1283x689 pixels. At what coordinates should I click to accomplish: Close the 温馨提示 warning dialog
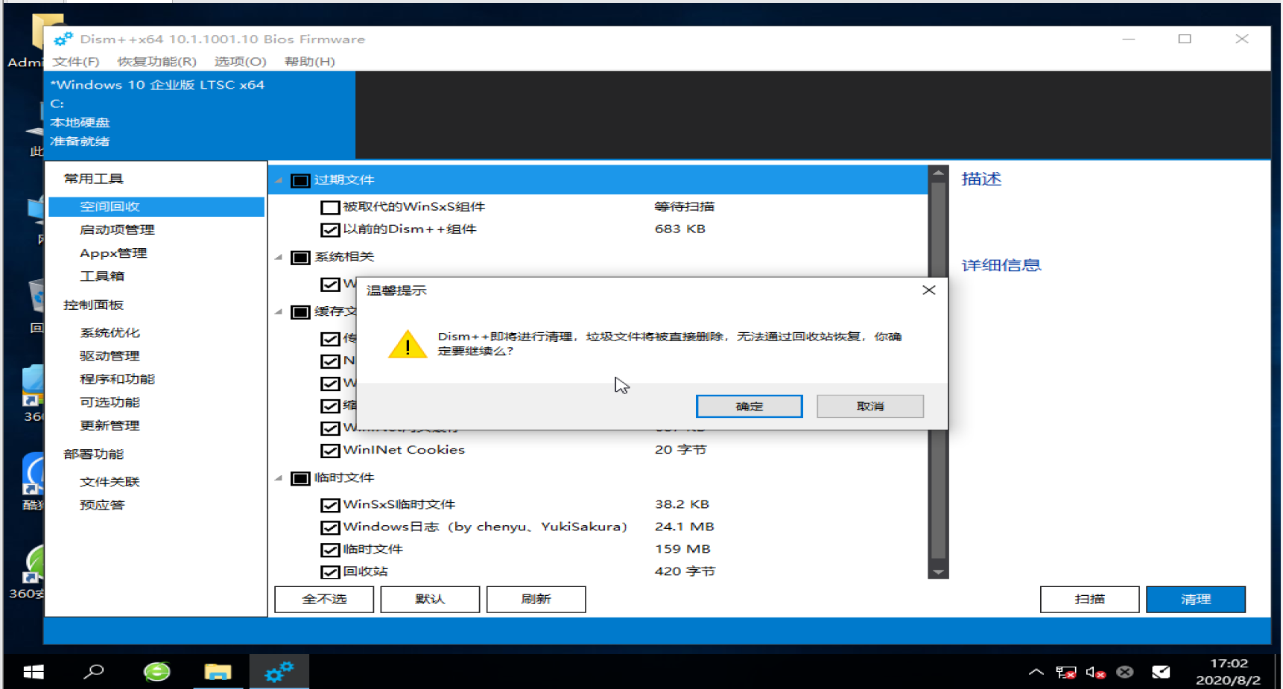pos(928,290)
